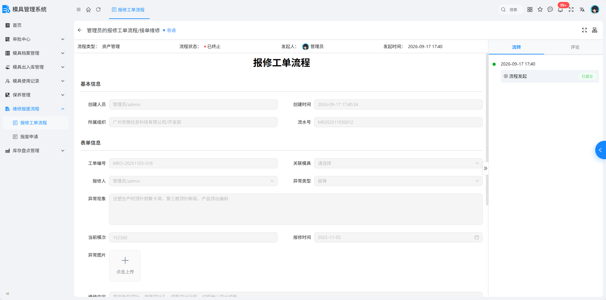Click the 点击上传 image upload box

click(x=125, y=266)
